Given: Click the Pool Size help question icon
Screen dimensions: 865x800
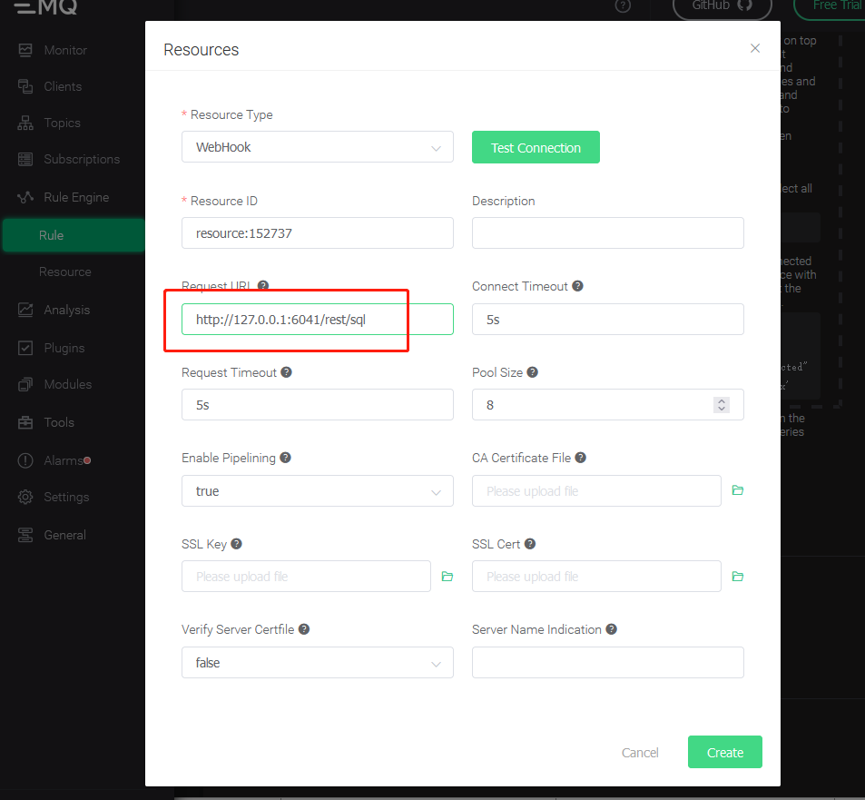Looking at the screenshot, I should pyautogui.click(x=533, y=372).
